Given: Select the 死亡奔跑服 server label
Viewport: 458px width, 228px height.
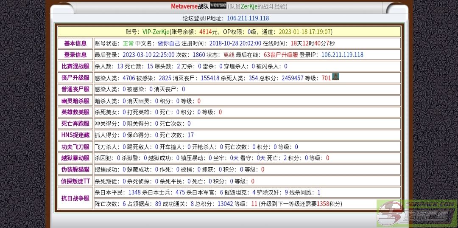Looking at the screenshot, I should (x=75, y=124).
